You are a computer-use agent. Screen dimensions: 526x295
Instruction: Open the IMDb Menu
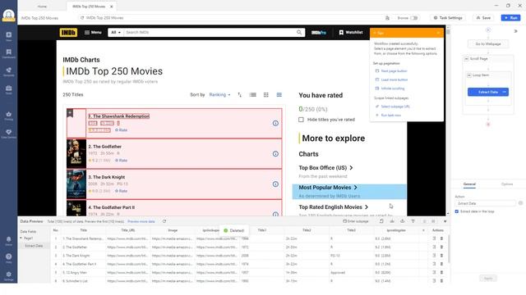click(x=93, y=33)
